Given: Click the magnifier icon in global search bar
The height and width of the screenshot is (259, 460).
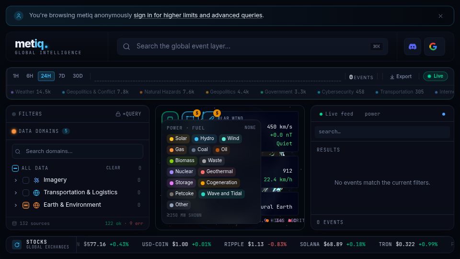Looking at the screenshot, I should point(126,47).
